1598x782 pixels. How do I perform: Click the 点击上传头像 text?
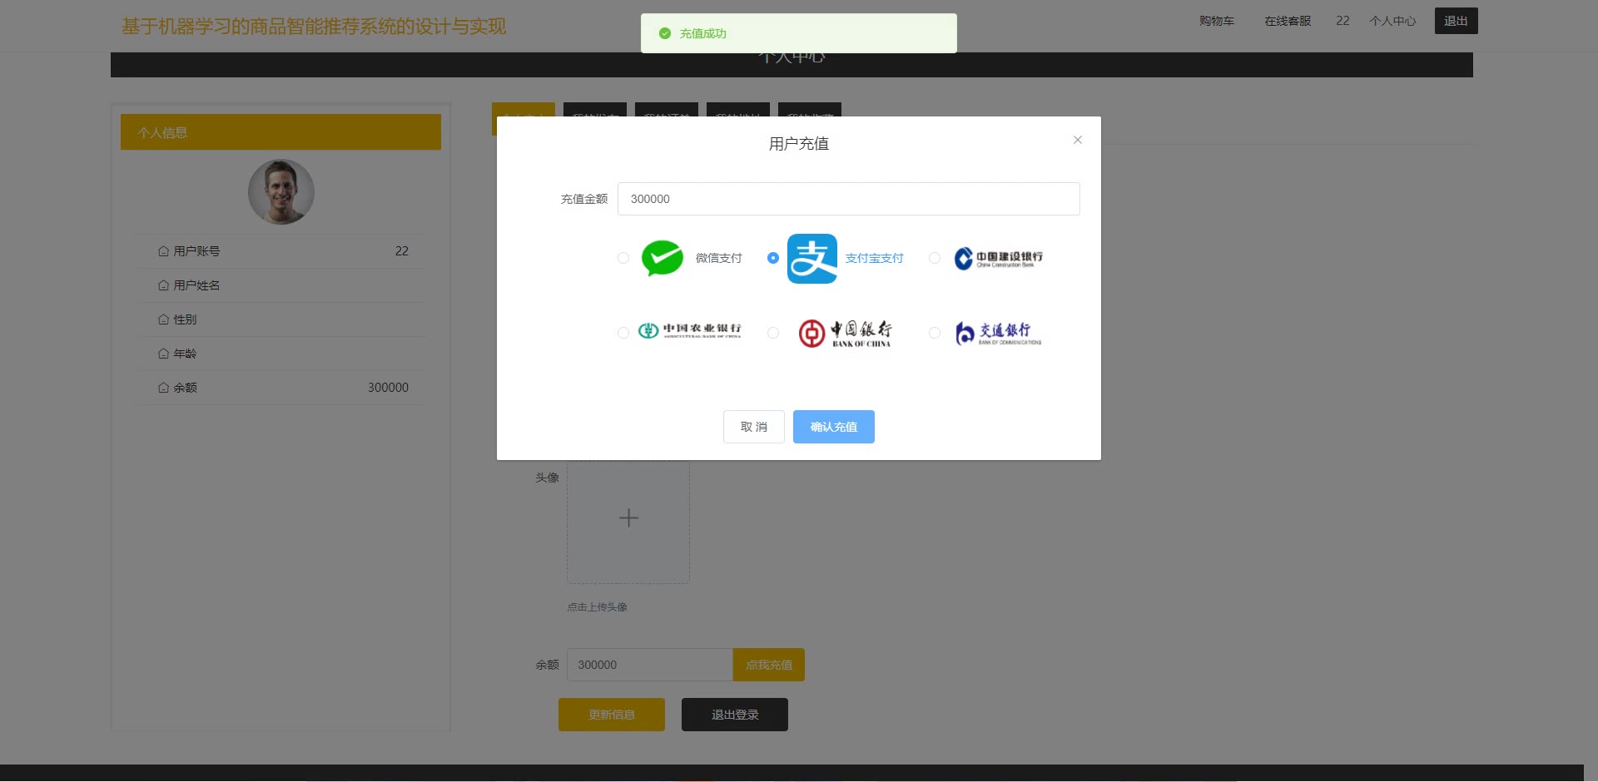point(598,607)
